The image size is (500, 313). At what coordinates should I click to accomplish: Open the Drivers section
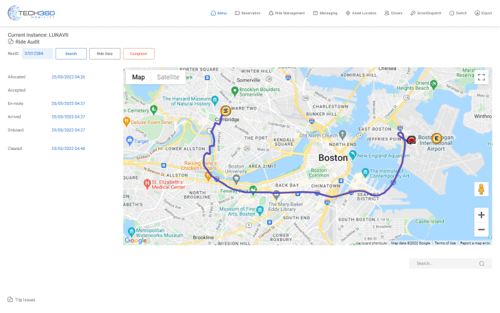pyautogui.click(x=393, y=13)
